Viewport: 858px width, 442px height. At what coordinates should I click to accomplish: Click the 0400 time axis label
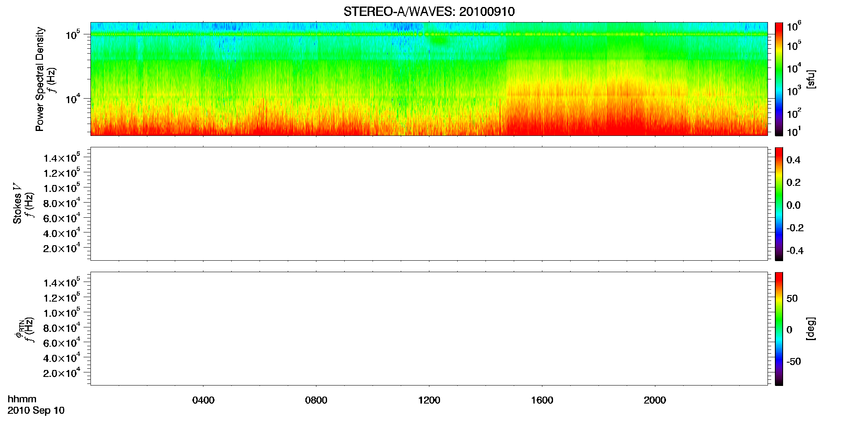[x=203, y=400]
